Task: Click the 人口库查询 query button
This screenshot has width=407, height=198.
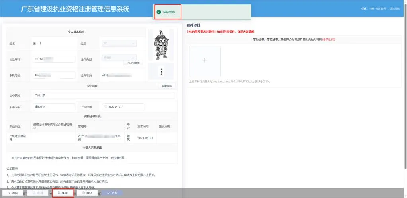Action: [133, 63]
